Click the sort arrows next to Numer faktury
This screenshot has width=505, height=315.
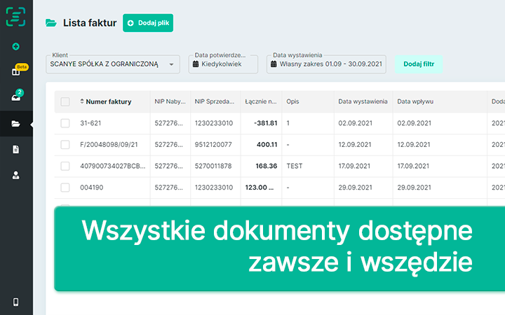pos(82,101)
